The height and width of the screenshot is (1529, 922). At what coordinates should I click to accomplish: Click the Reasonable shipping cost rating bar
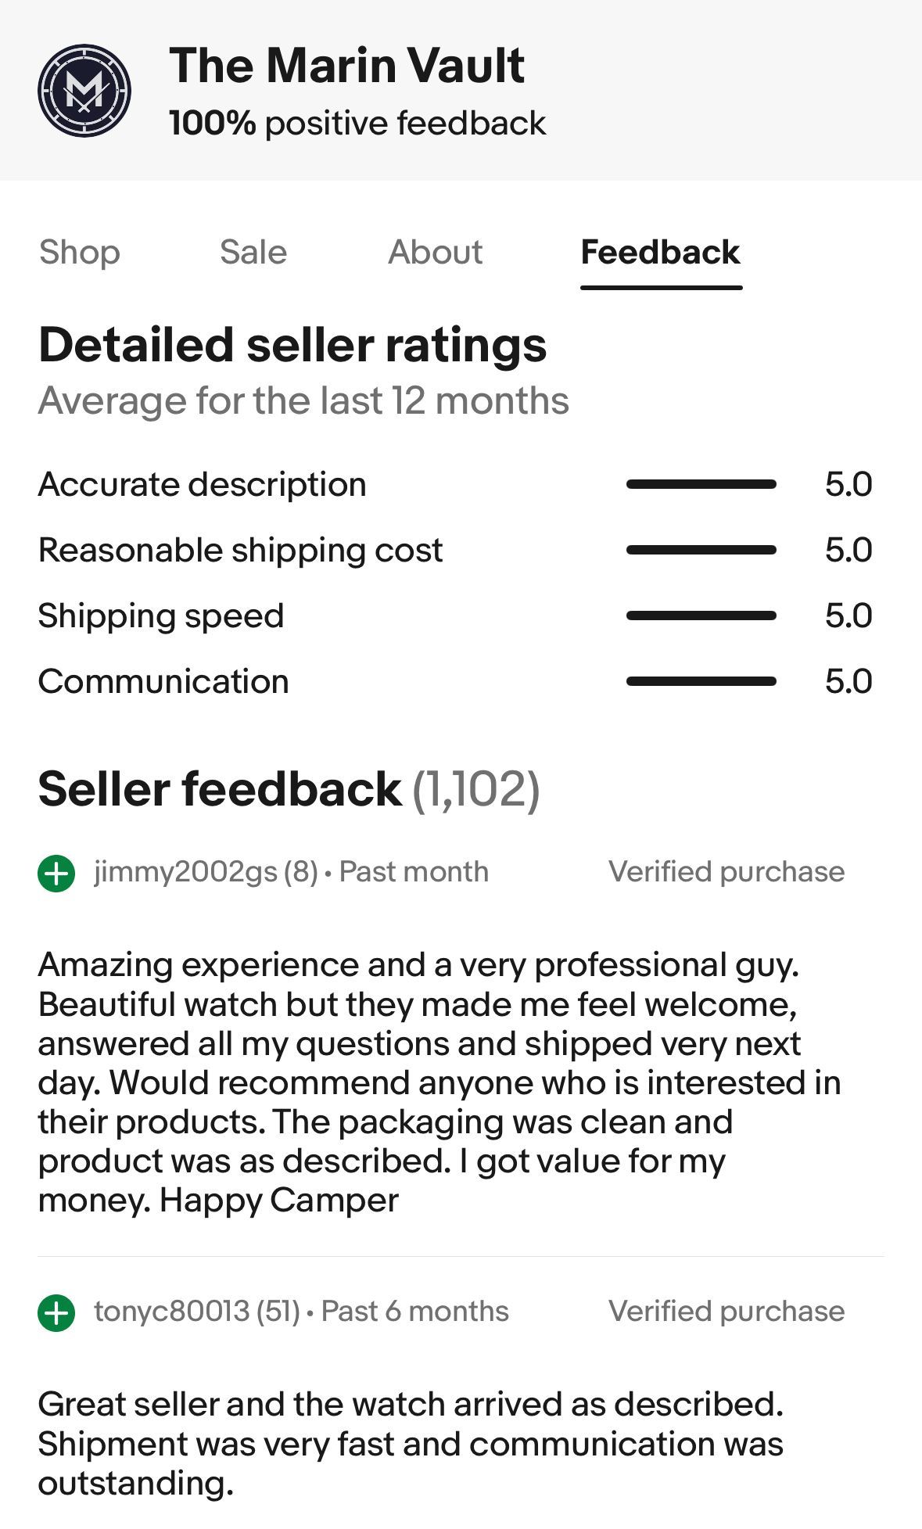pos(701,551)
